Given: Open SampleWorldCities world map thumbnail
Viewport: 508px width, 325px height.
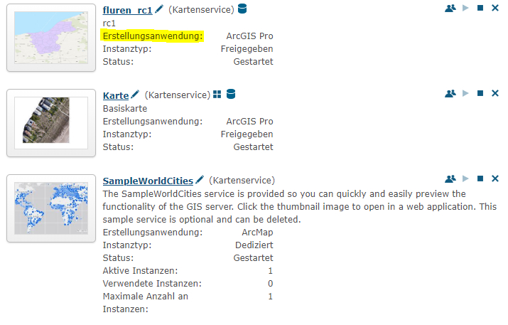Looking at the screenshot, I should pos(51,208).
